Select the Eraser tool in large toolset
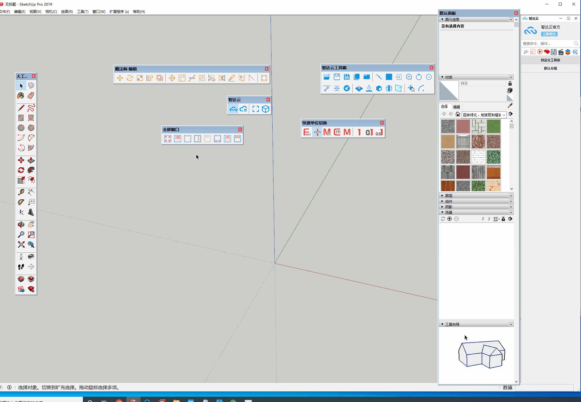Screen dimensions: 581x402 [x=31, y=96]
